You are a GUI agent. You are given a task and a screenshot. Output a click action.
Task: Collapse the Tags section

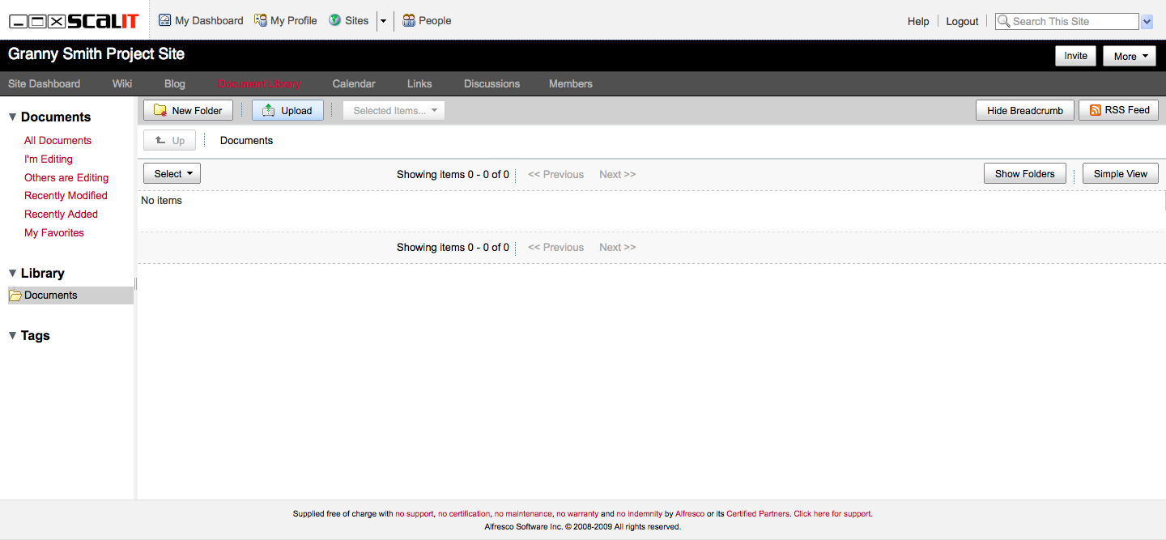[12, 335]
